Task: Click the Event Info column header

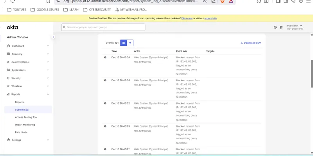Action: (182, 51)
